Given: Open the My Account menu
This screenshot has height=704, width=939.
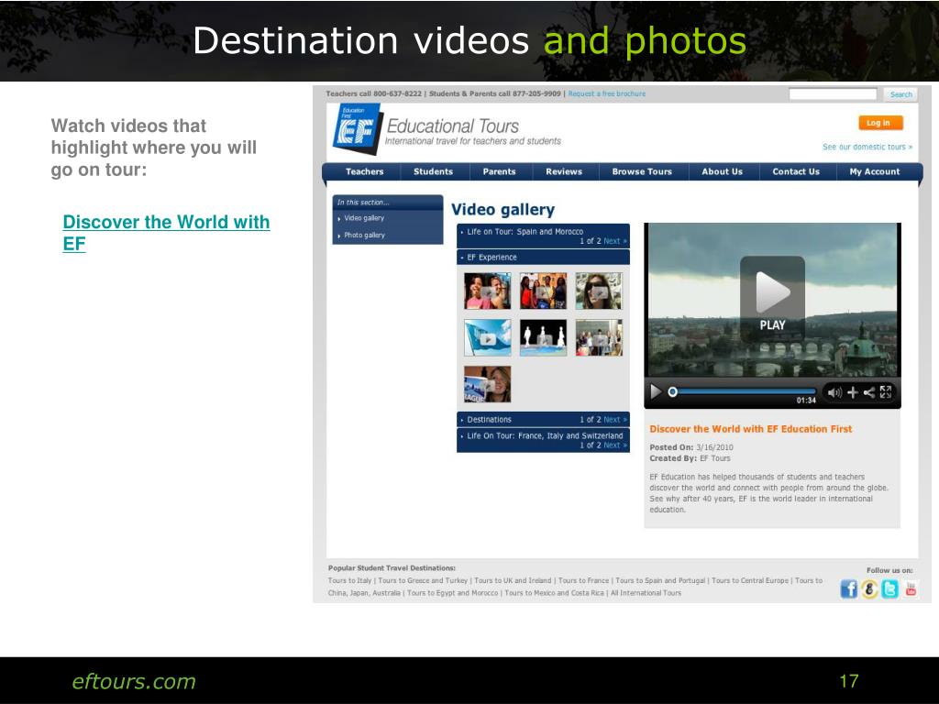Looking at the screenshot, I should click(874, 171).
